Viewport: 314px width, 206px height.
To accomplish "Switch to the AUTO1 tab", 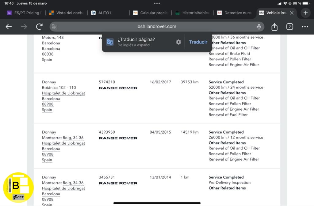I will click(101, 13).
